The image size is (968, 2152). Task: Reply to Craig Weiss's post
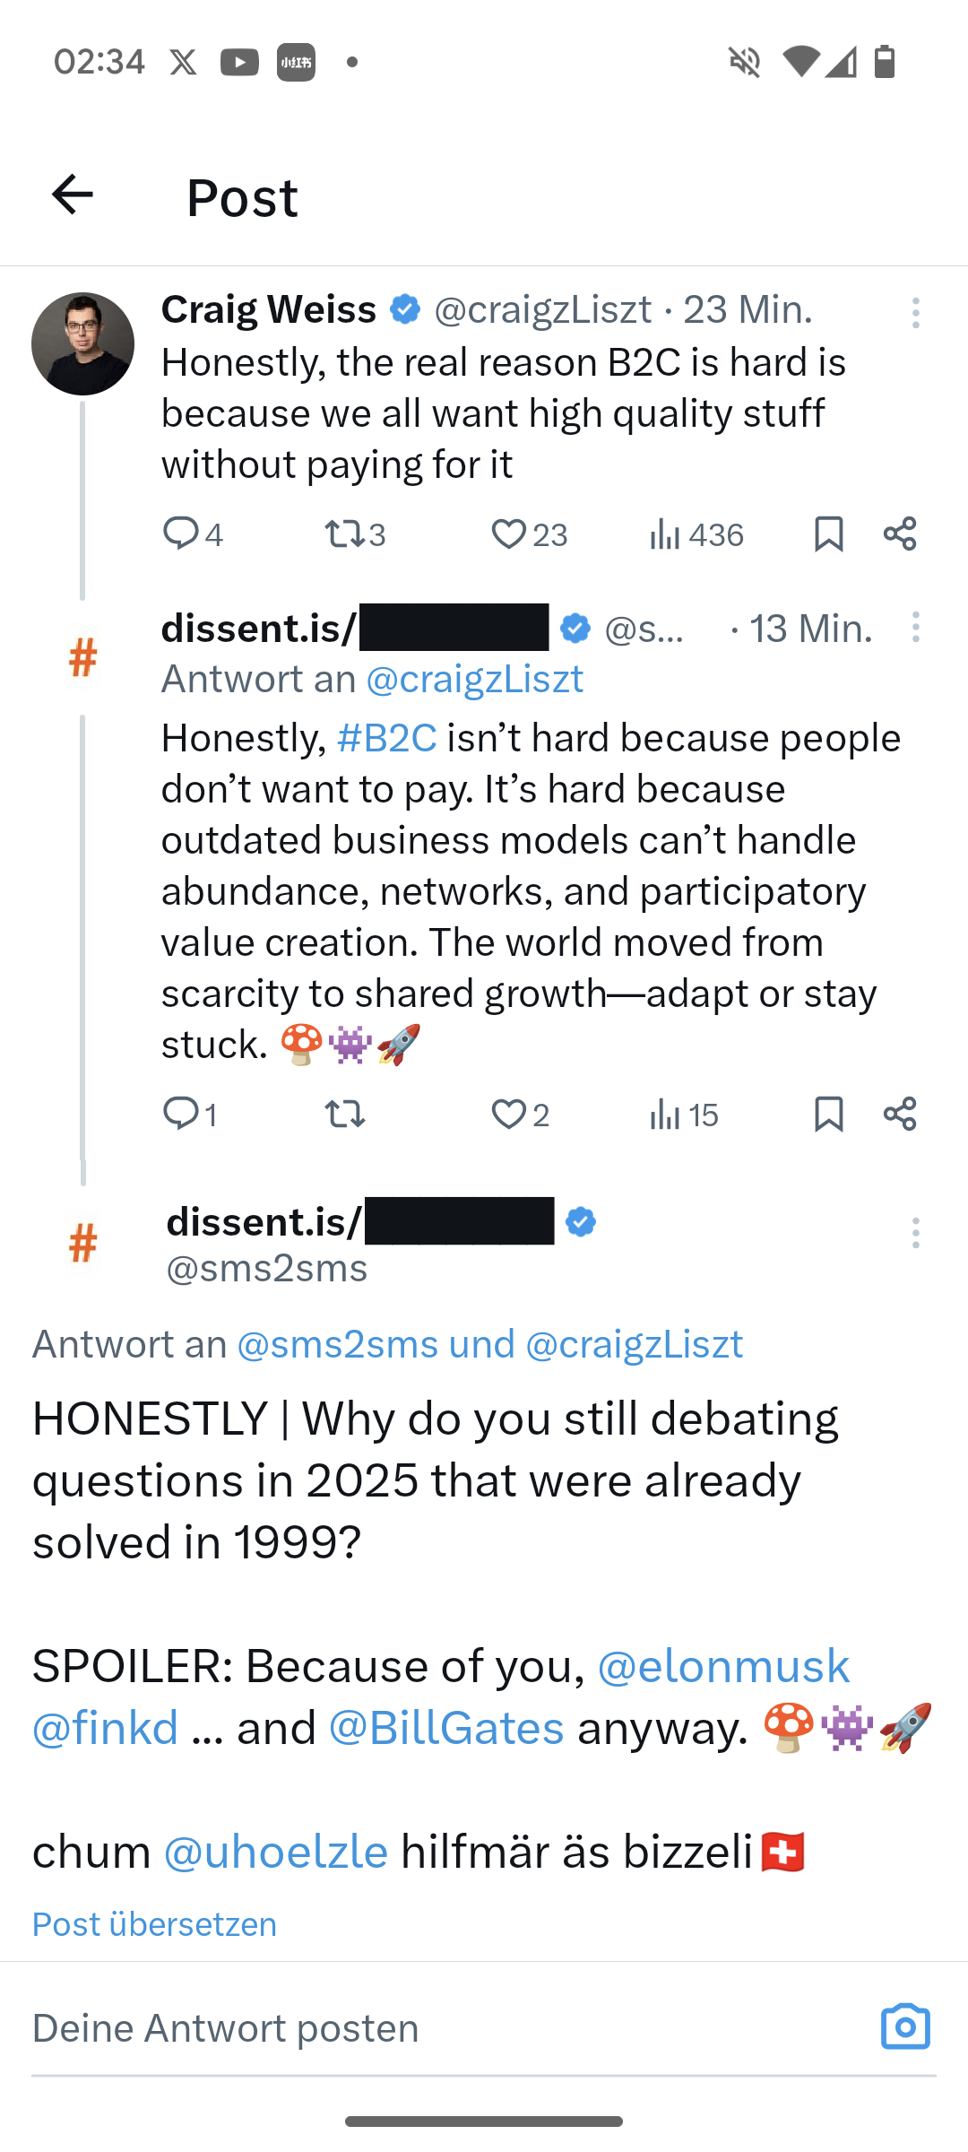[x=180, y=533]
